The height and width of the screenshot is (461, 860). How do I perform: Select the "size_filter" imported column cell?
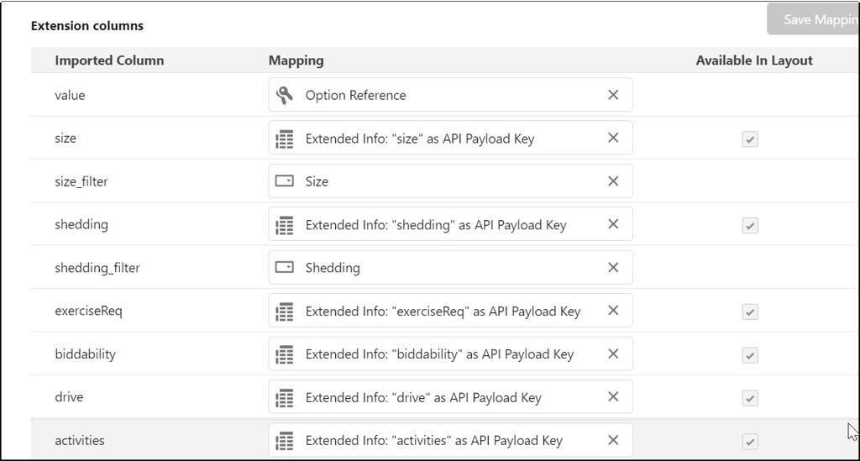point(81,181)
